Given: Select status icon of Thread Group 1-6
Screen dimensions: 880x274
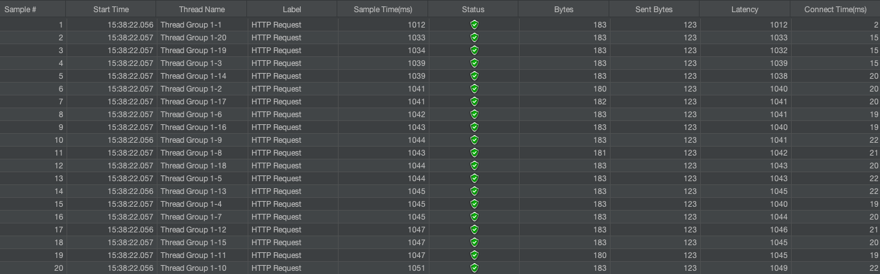Looking at the screenshot, I should 474,115.
